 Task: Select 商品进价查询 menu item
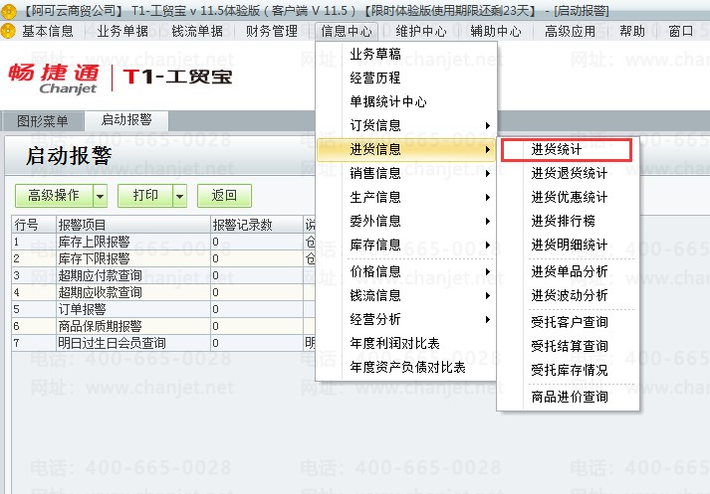[569, 397]
